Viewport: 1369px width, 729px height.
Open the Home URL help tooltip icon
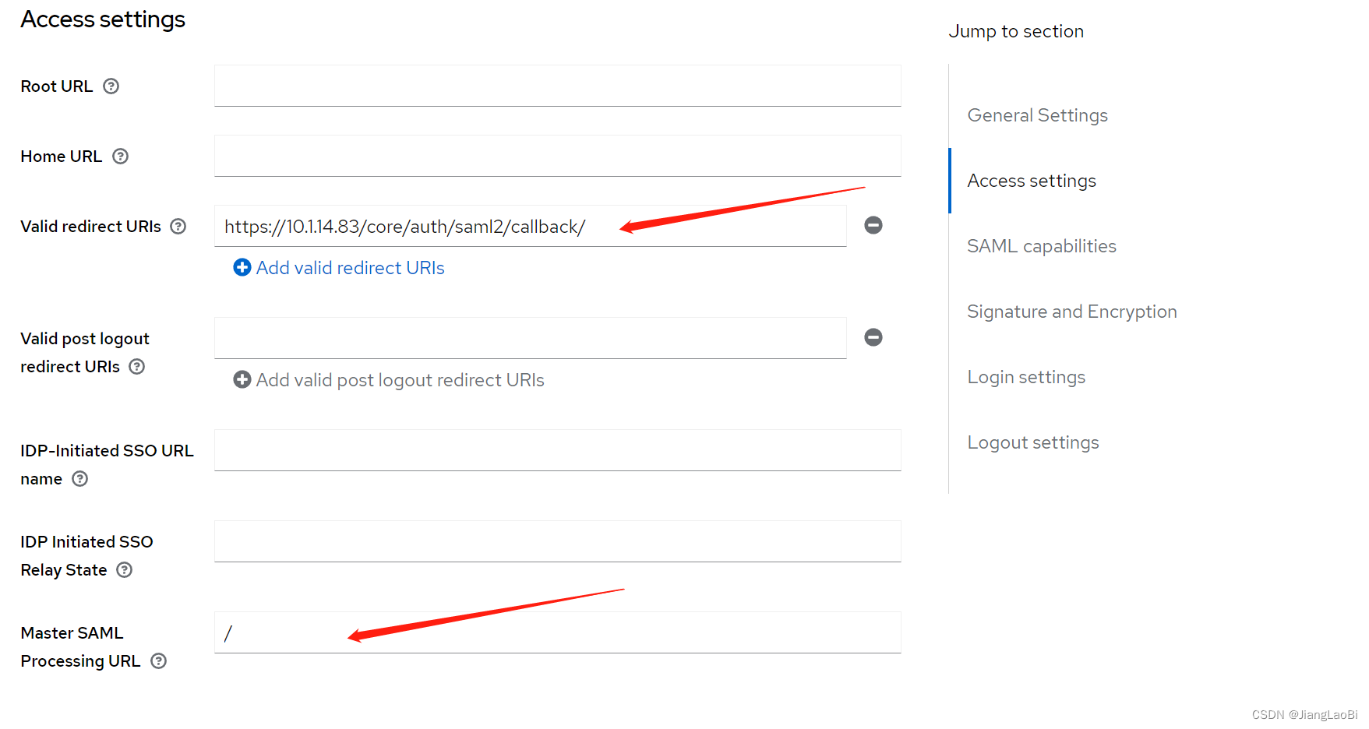(x=122, y=156)
